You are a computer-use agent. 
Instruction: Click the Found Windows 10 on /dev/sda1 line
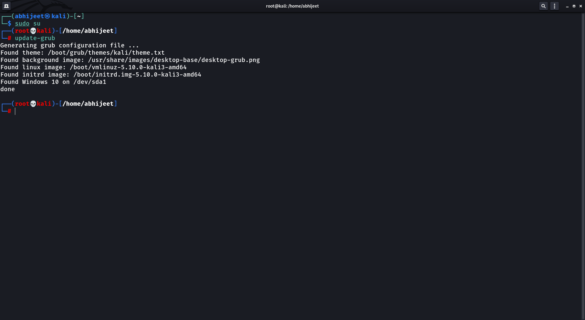click(53, 82)
